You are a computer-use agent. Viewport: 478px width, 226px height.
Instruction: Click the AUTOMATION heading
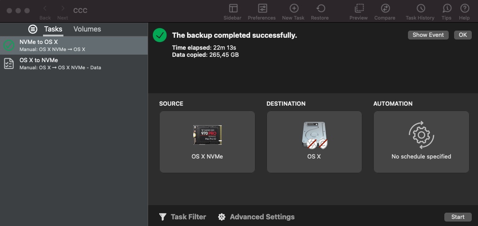[x=393, y=103]
